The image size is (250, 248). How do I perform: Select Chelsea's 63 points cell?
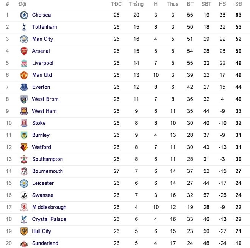239,15
